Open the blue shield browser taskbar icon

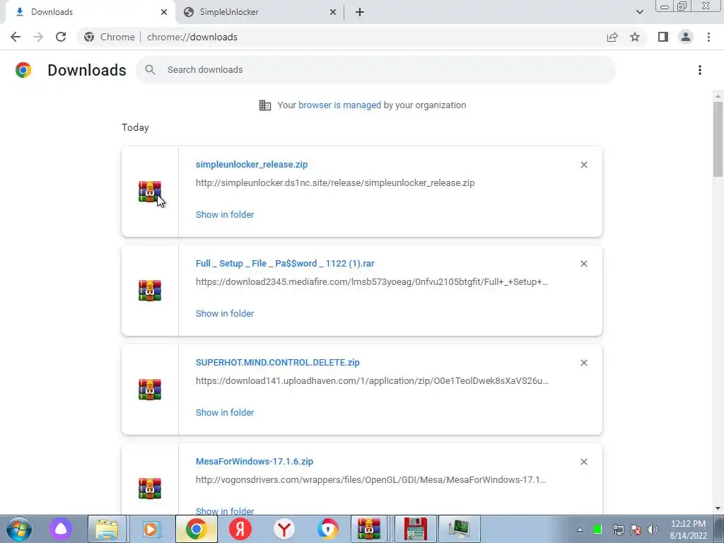(328, 529)
